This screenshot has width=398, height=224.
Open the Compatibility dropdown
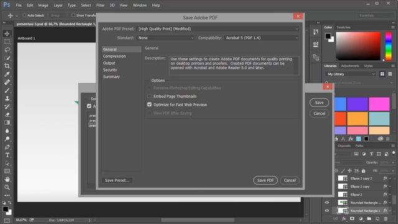point(262,38)
